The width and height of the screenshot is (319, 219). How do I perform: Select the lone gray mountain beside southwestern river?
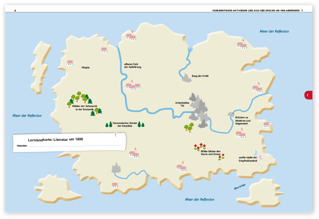[116, 167]
